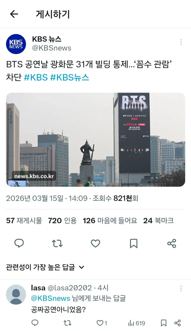Like lasa's reply
The image size is (191, 331).
tap(102, 323)
